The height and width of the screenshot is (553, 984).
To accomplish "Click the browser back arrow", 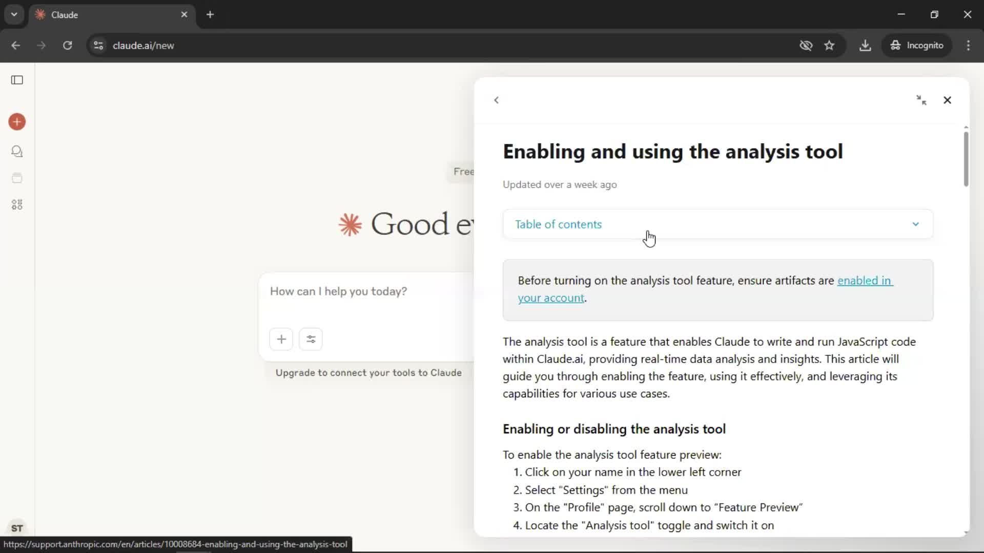I will coord(16,46).
